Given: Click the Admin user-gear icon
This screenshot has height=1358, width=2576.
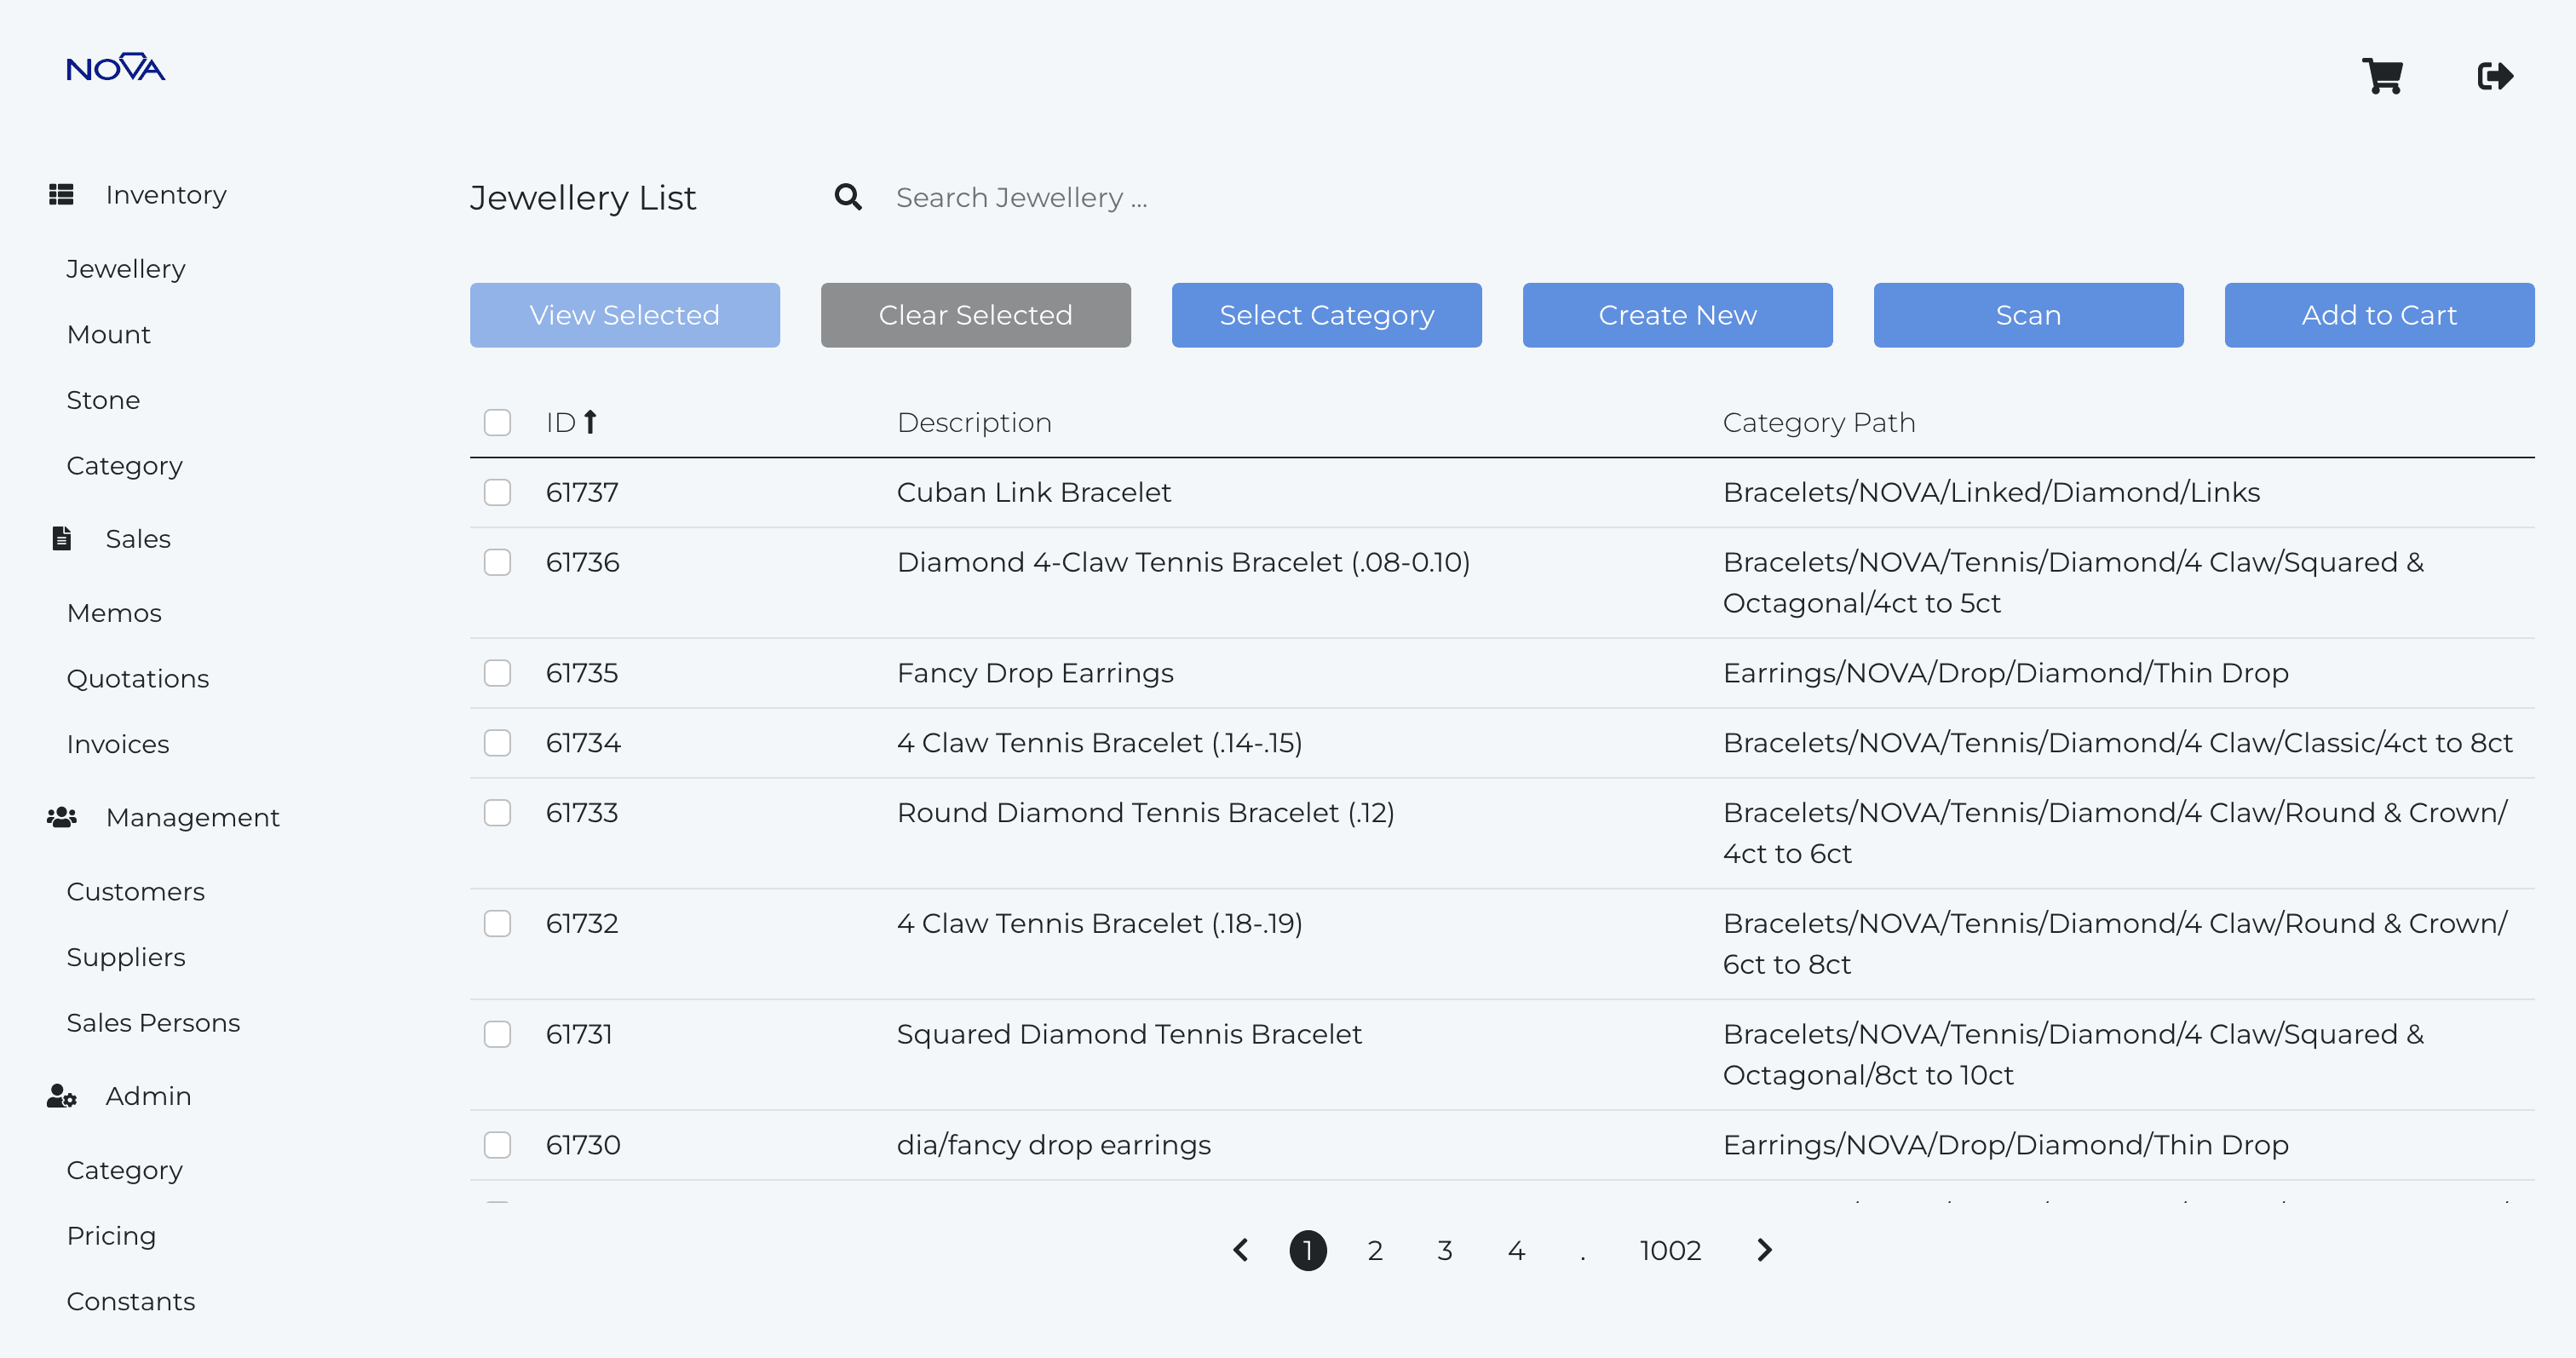Looking at the screenshot, I should coord(61,1096).
